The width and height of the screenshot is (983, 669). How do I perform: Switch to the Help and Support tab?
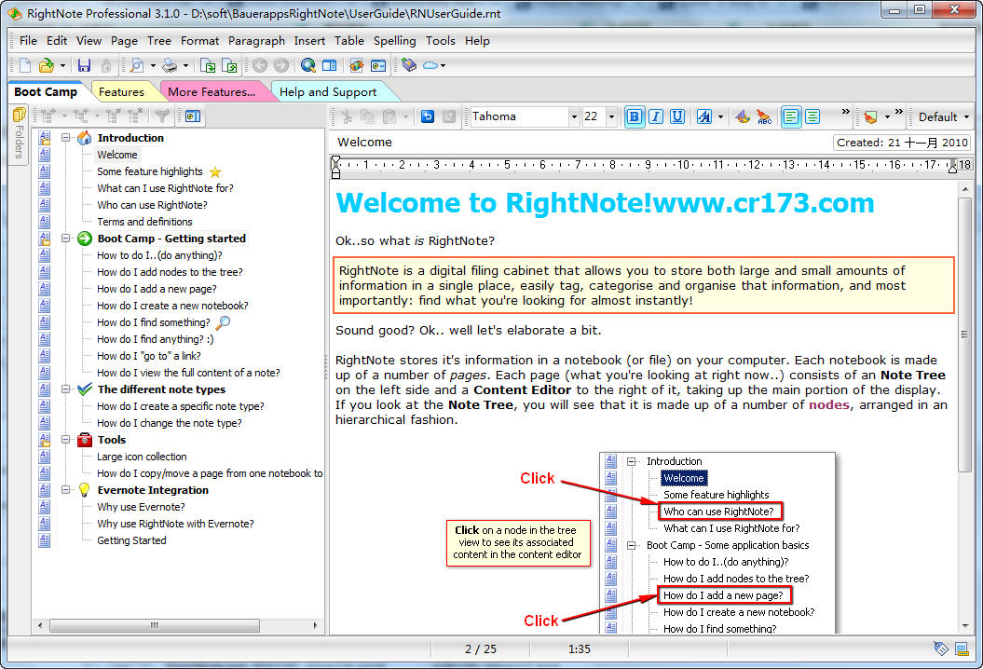(329, 91)
